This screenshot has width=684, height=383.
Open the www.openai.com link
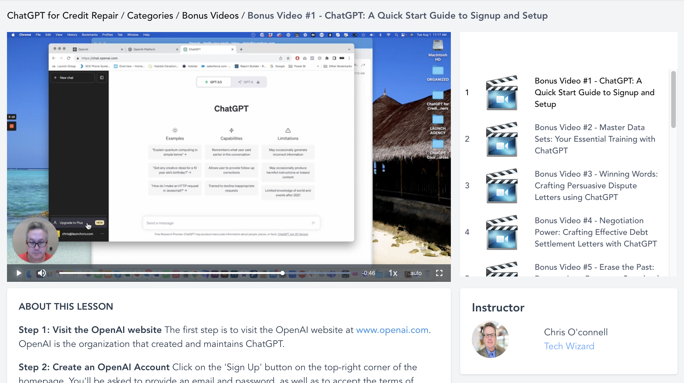[x=392, y=330]
